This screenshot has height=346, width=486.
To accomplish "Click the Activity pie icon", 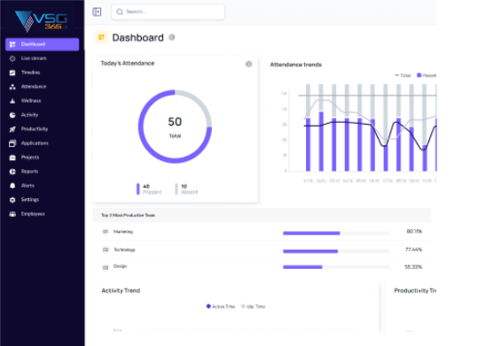I will [x=12, y=115].
